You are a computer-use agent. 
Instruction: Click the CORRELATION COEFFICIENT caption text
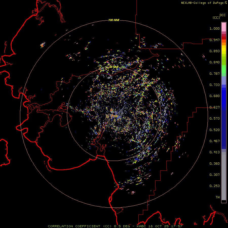tap(74, 226)
